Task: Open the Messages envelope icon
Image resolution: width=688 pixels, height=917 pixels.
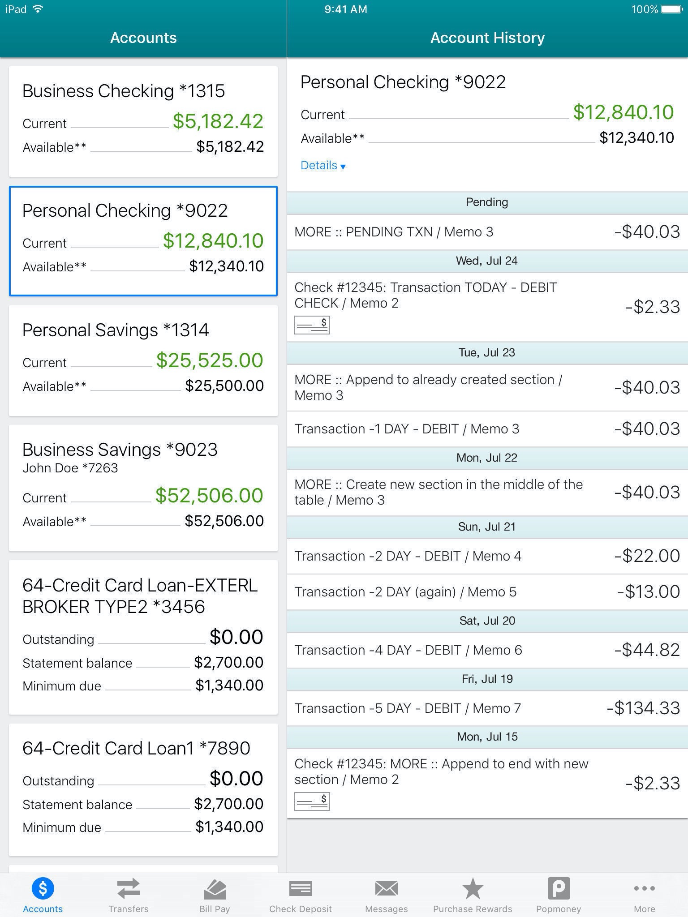Action: pyautogui.click(x=386, y=889)
